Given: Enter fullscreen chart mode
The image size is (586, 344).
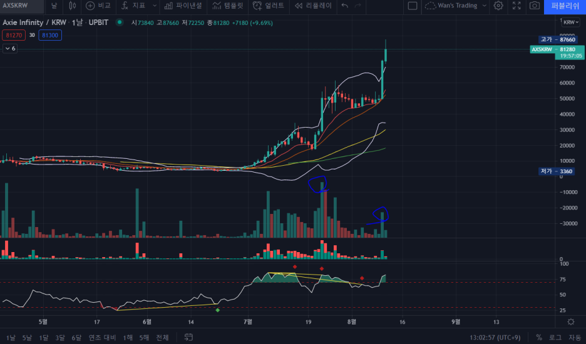Looking at the screenshot, I should [x=517, y=6].
